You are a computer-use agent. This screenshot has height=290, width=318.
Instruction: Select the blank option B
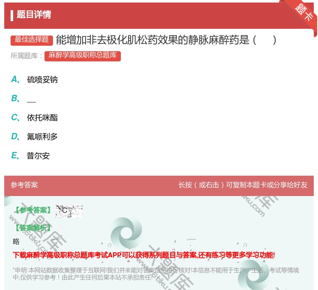[23, 99]
